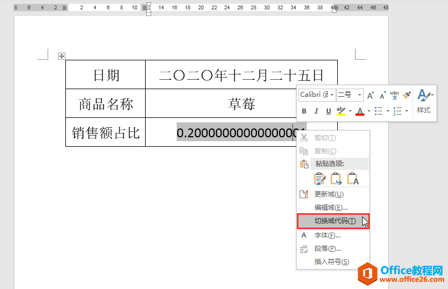448x289 pixels.
Task: Click the 商品名称 table cell
Action: pyautogui.click(x=106, y=104)
